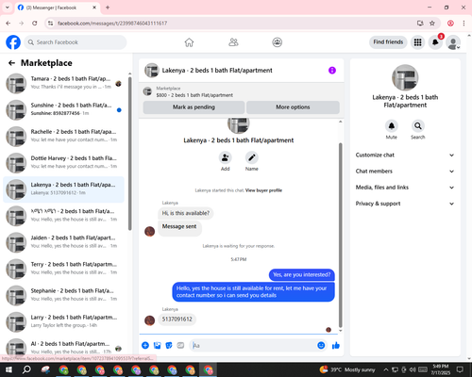Mute the conversation with the bell icon
The width and height of the screenshot is (472, 377).
392,126
